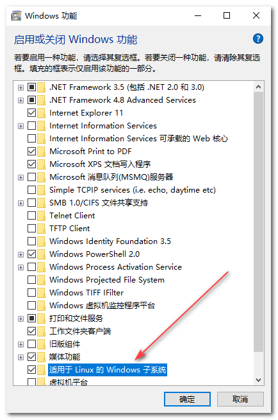Viewport: 278px width, 420px height.
Task: Tick the Windows 虚拟机监控程序平台 checkbox
Action: click(x=31, y=305)
